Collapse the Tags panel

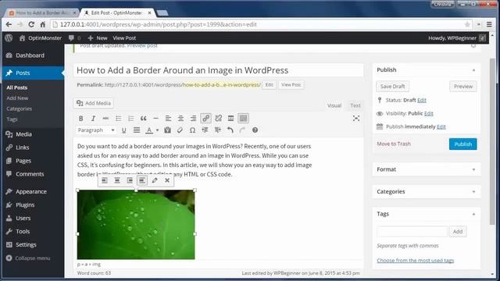[473, 214]
